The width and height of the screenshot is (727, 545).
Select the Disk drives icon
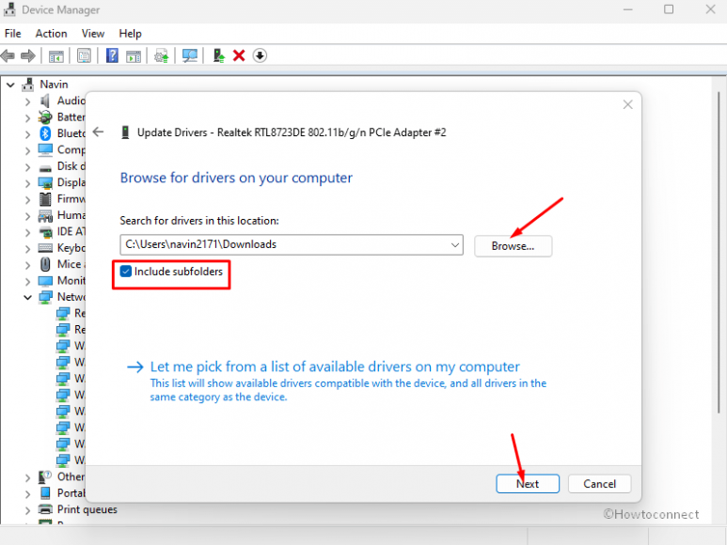coord(45,168)
